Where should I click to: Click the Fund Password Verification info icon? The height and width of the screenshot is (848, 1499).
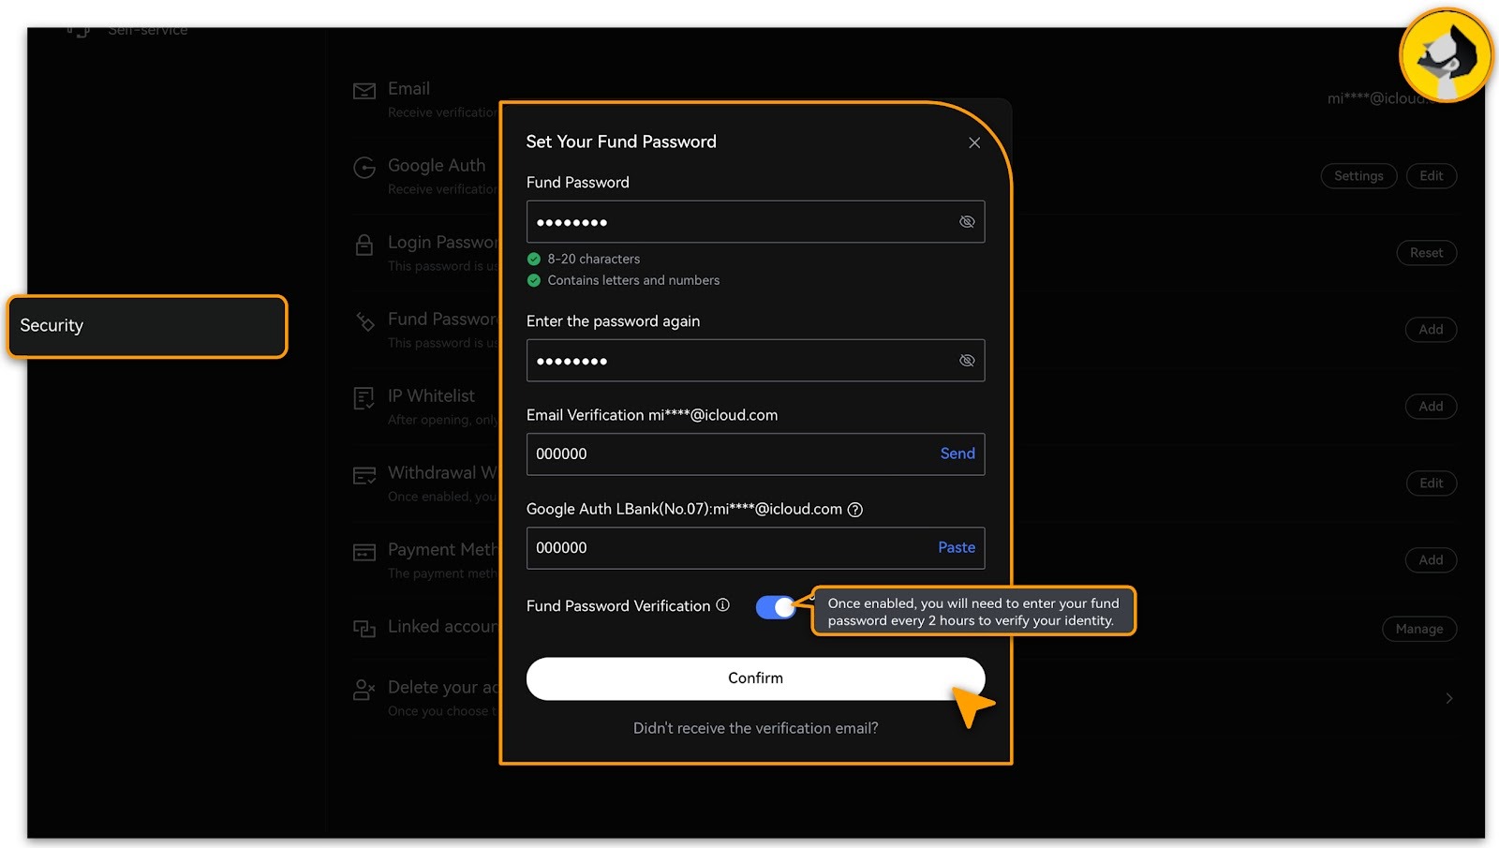point(722,605)
